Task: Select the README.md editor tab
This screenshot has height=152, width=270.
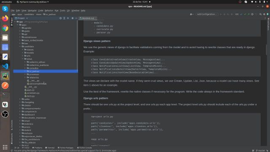Action: coord(87,18)
